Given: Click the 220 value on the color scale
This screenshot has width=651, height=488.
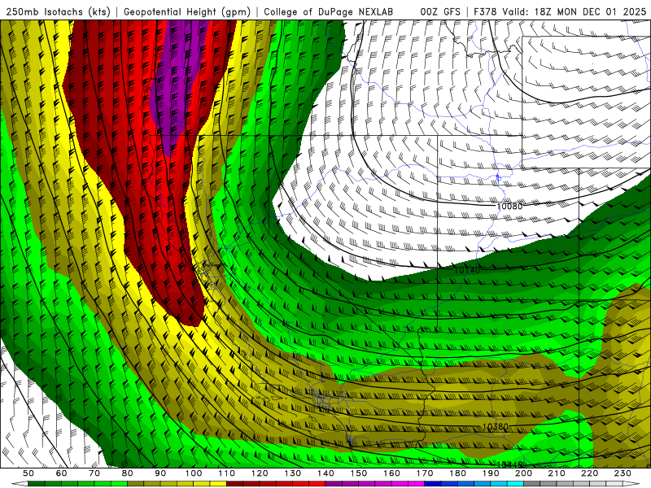Looking at the screenshot, I should (x=589, y=473).
